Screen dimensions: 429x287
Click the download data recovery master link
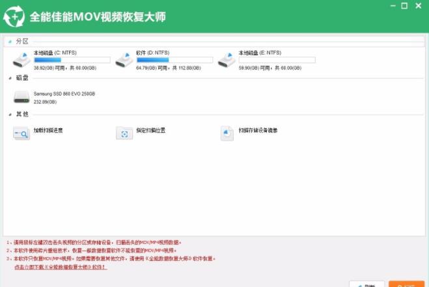tap(60, 267)
